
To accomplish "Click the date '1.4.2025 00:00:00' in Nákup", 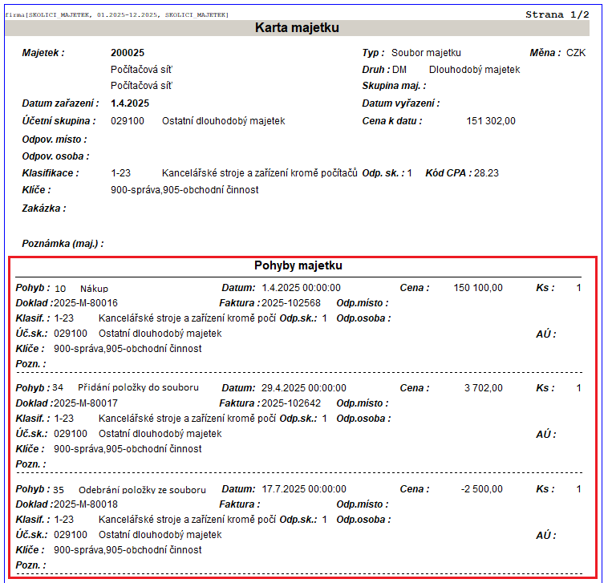I will [x=302, y=288].
